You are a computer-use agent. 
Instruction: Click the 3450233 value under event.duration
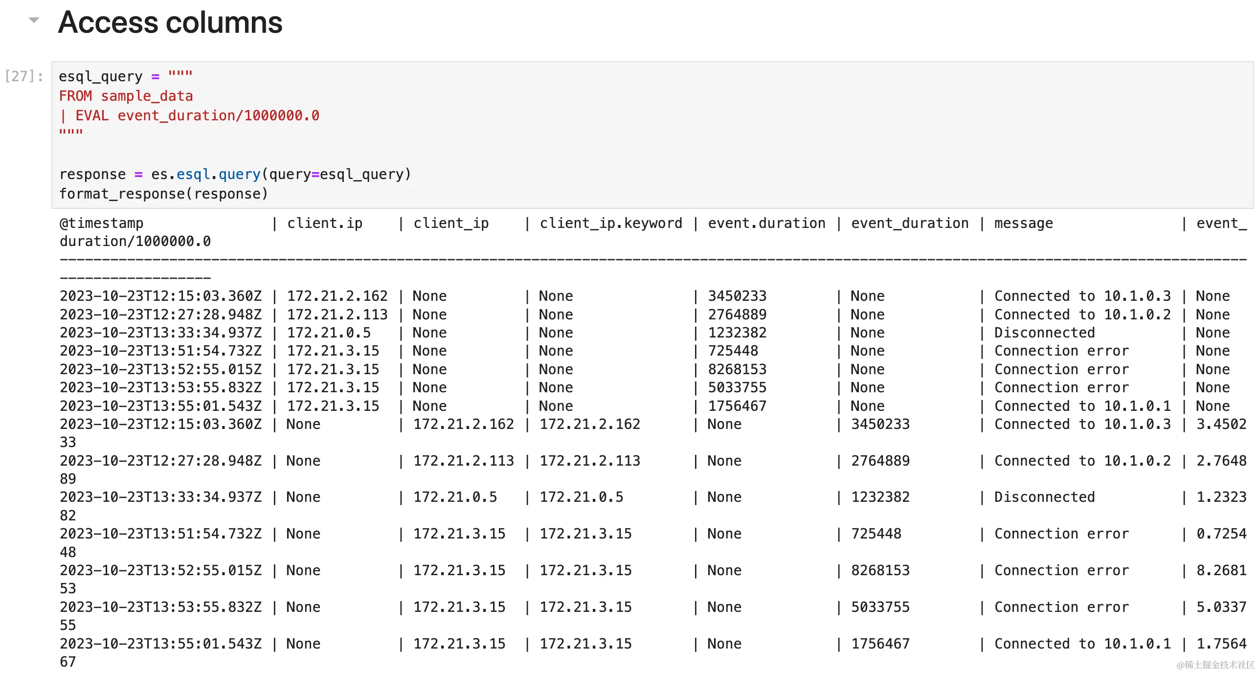(737, 296)
